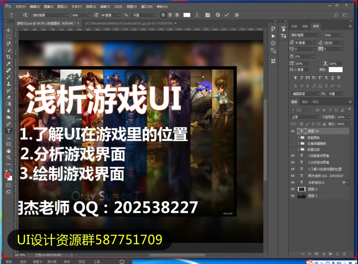The width and height of the screenshot is (358, 264).
Task: Enable Faux Bold in the Character panel
Action: click(x=296, y=77)
